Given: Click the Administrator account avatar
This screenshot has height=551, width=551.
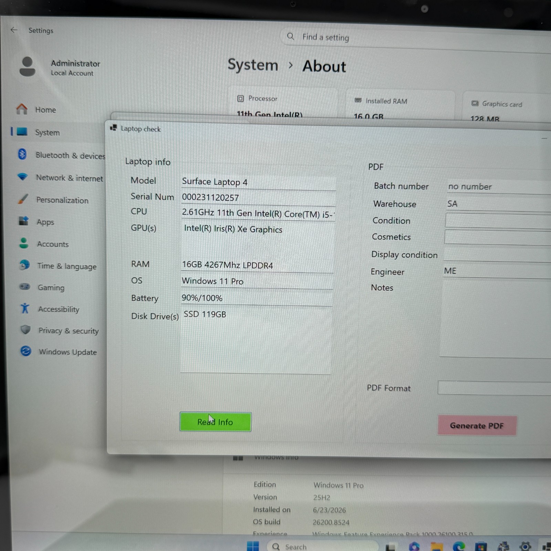Looking at the screenshot, I should tap(27, 66).
